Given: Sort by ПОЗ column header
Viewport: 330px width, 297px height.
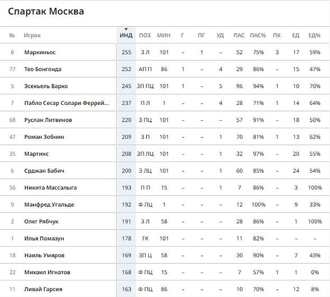Looking at the screenshot, I should point(145,35).
